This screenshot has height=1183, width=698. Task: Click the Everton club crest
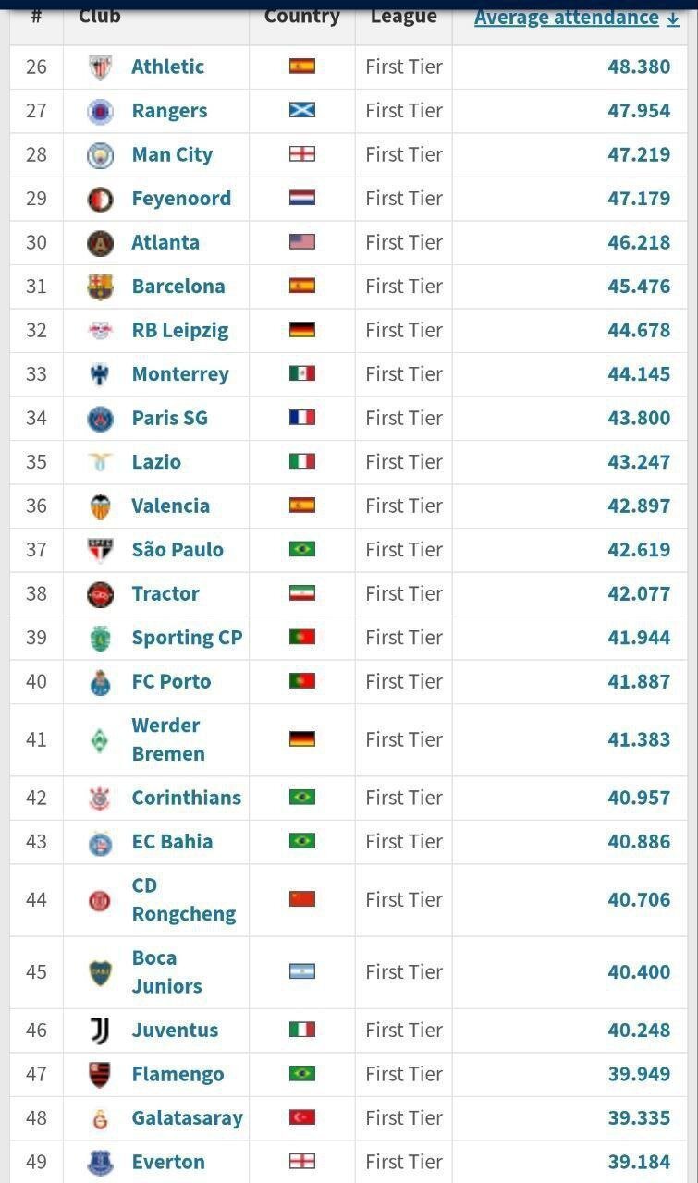point(100,1163)
